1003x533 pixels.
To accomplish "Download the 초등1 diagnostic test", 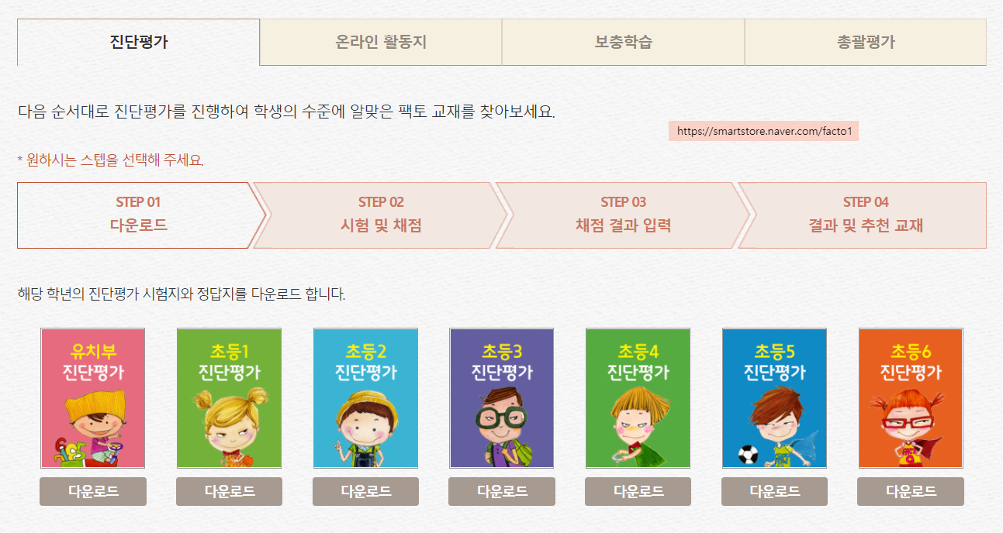I will click(229, 491).
